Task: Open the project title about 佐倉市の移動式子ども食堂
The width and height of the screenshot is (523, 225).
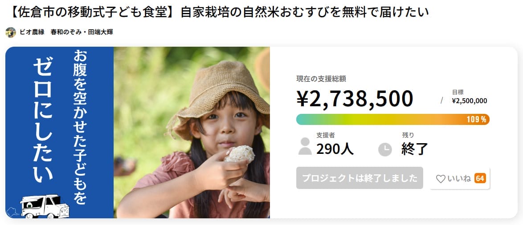Action: pos(218,12)
